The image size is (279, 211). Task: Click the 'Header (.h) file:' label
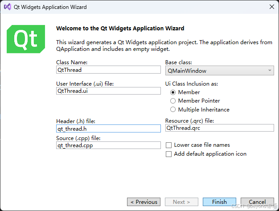click(x=76, y=121)
